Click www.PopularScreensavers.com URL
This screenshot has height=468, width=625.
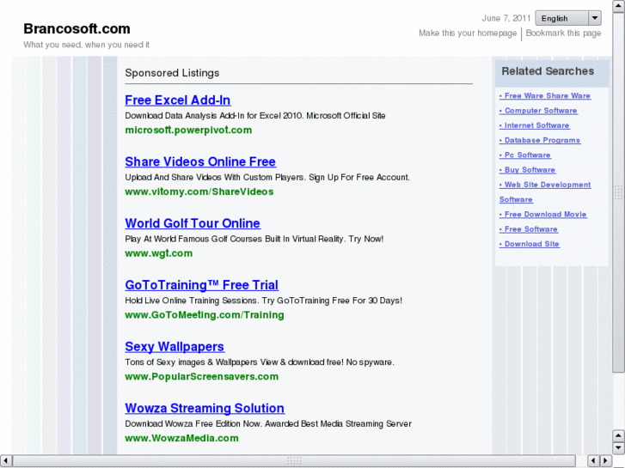pyautogui.click(x=202, y=377)
